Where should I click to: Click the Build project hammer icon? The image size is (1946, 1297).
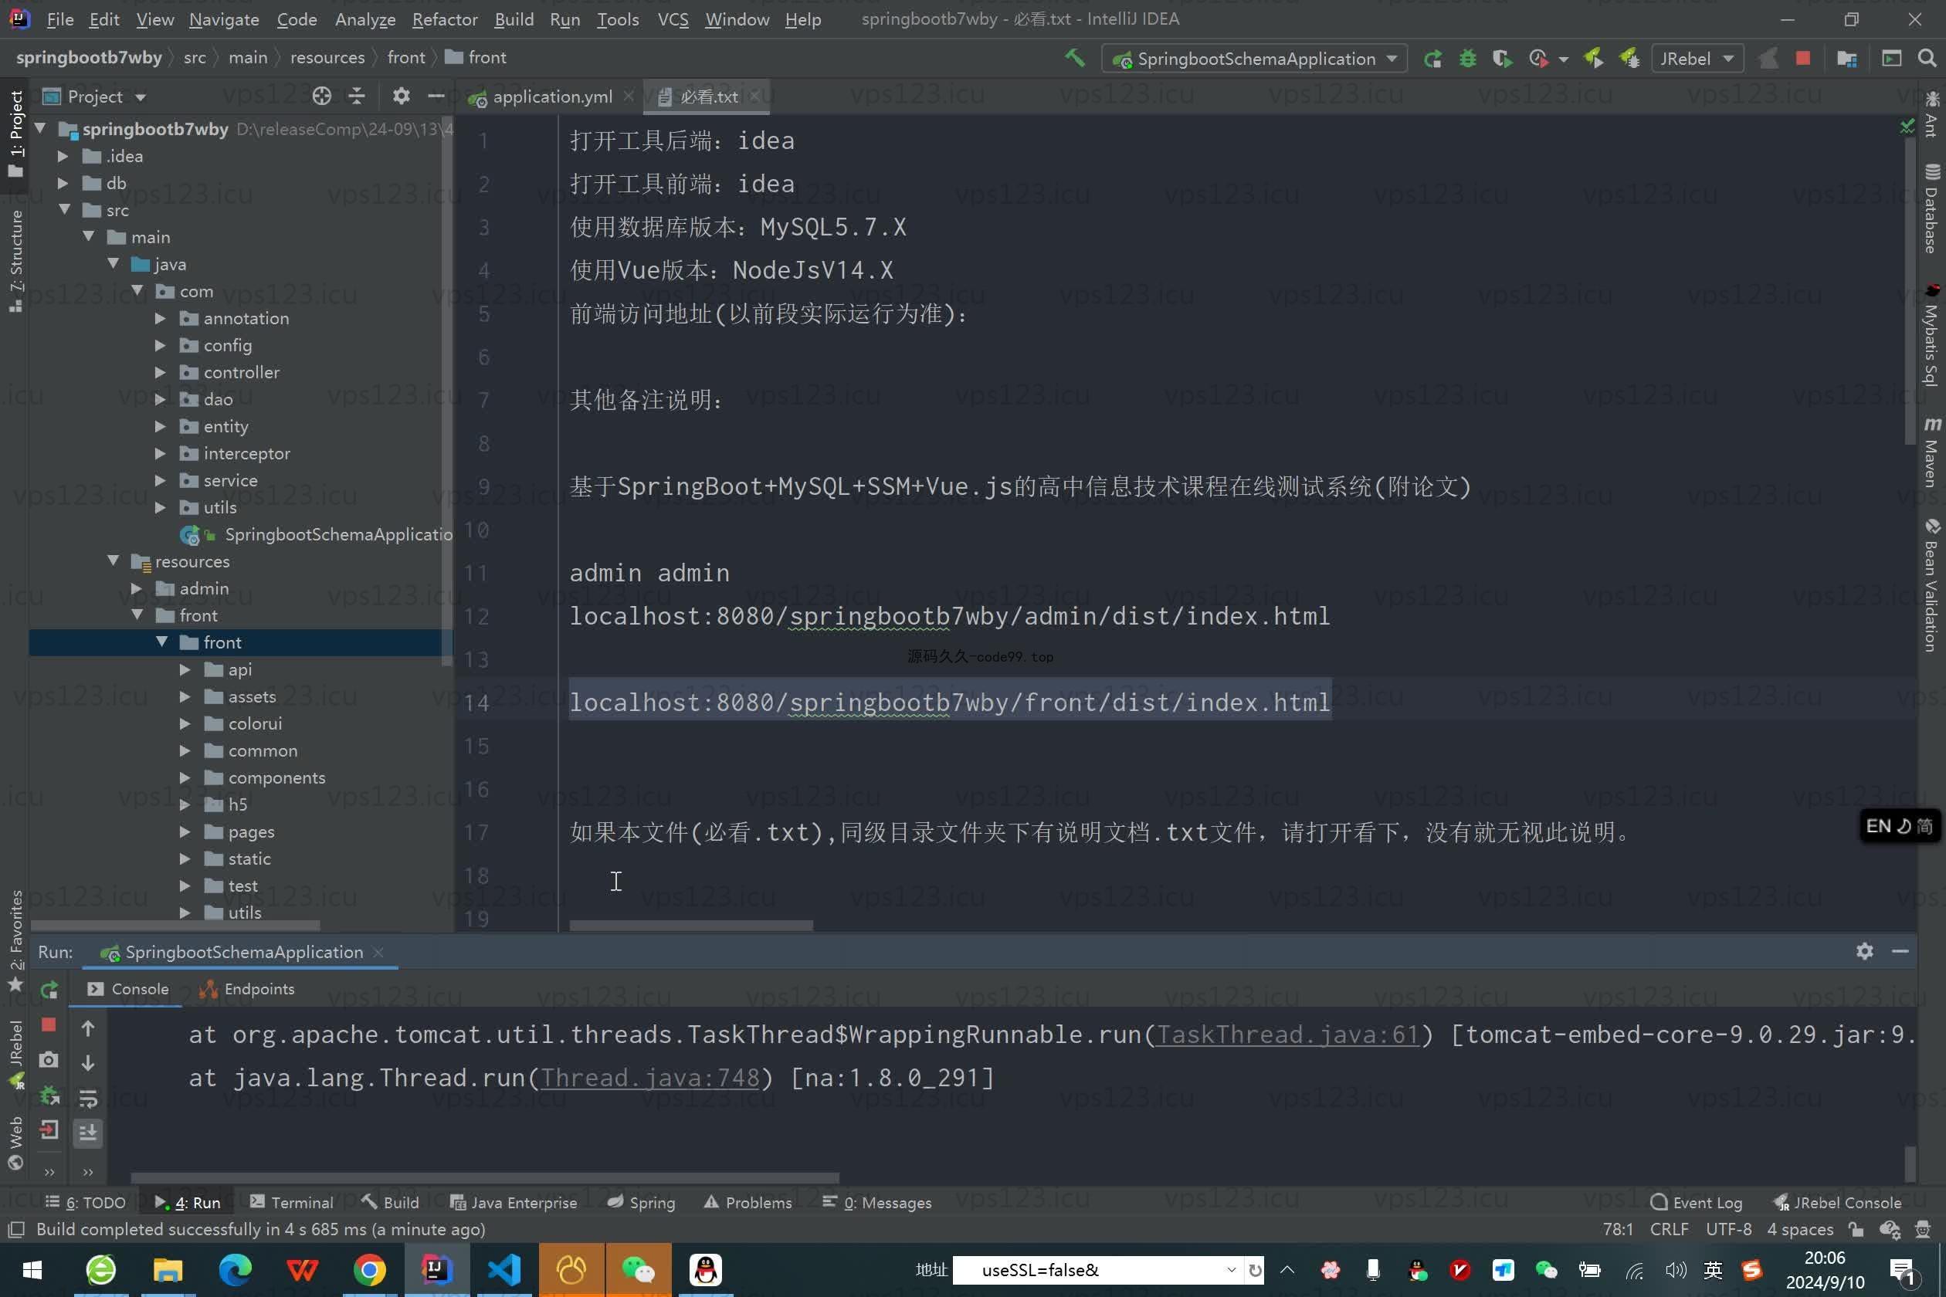[x=1074, y=58]
